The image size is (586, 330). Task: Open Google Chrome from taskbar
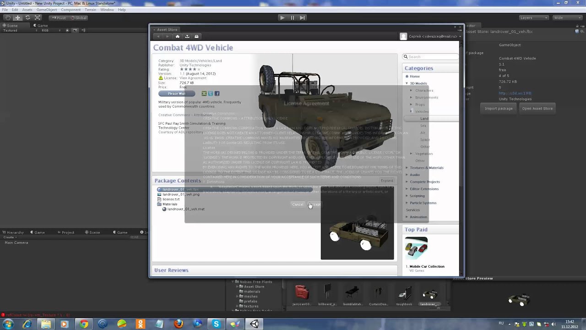coord(83,324)
